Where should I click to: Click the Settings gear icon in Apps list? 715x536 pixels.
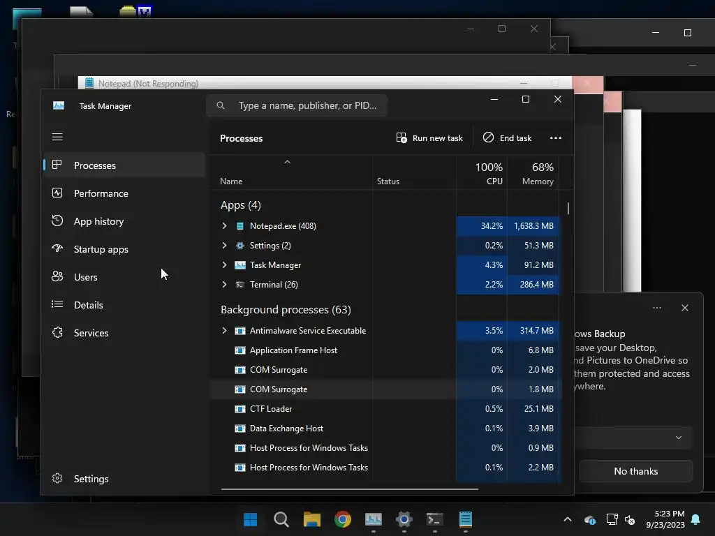[x=240, y=246]
